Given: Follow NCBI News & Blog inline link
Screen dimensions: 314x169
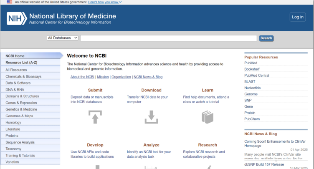Looking at the screenshot, I should pyautogui.click(x=148, y=77).
